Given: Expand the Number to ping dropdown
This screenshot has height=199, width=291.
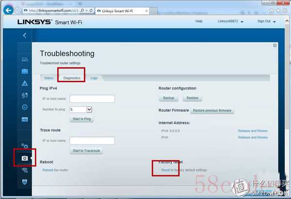Looking at the screenshot, I should click(x=89, y=110).
